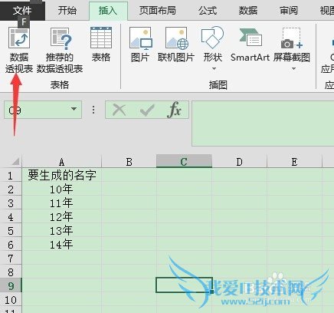Viewport: 334px width, 313px height.
Task: Click cell containing 14年
Action: pyautogui.click(x=62, y=245)
